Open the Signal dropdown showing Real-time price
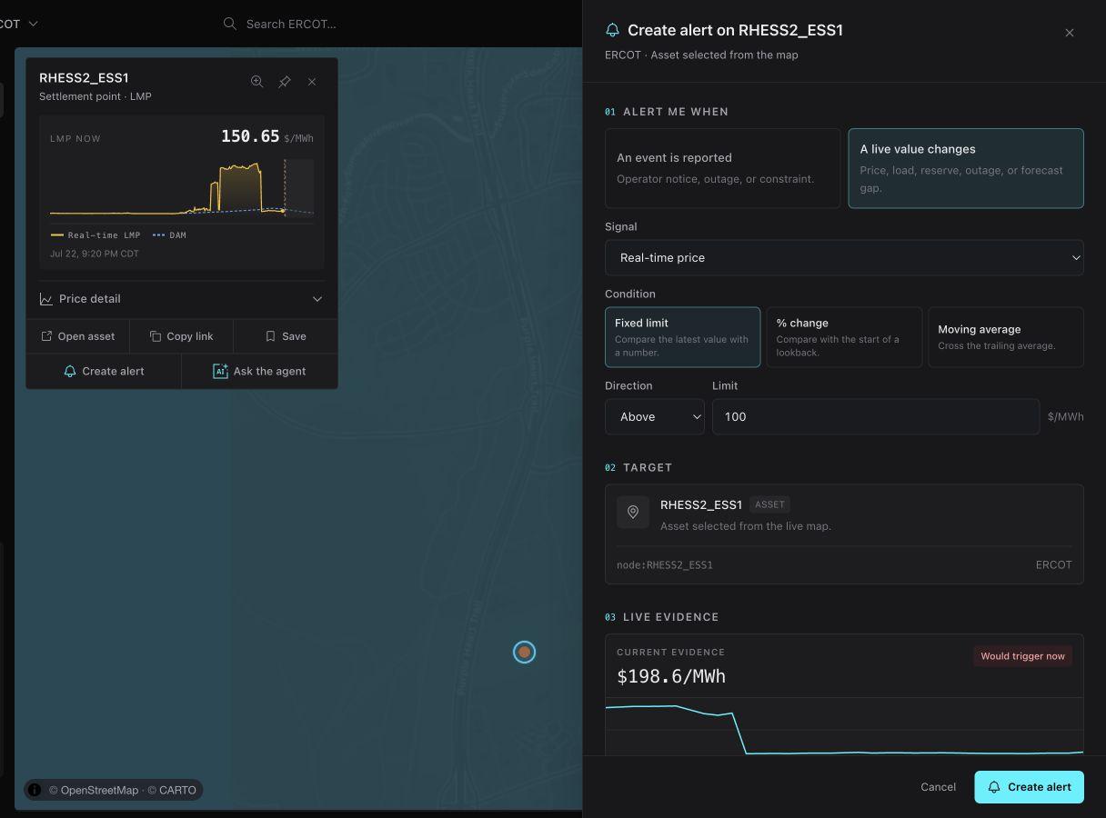The image size is (1106, 818). pyautogui.click(x=844, y=257)
